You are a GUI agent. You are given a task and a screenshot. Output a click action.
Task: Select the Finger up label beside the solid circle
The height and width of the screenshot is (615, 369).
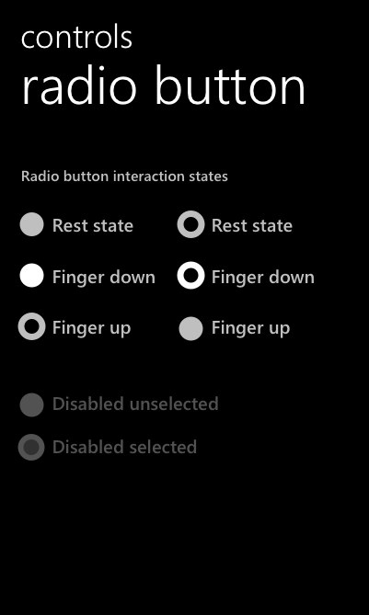(x=250, y=328)
